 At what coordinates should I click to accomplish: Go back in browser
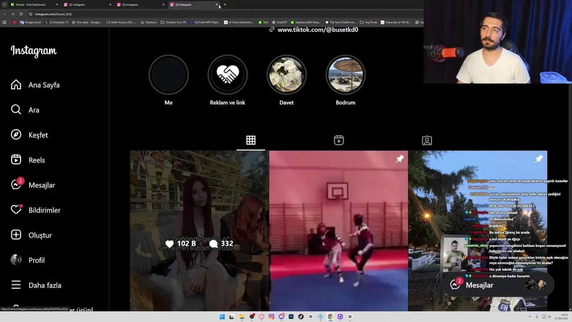click(5, 14)
